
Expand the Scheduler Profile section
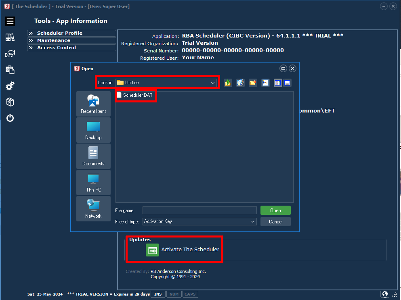[71, 33]
